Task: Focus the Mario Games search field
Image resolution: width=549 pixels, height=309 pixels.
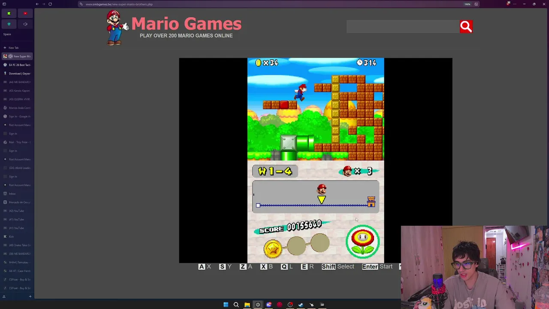Action: pyautogui.click(x=403, y=27)
